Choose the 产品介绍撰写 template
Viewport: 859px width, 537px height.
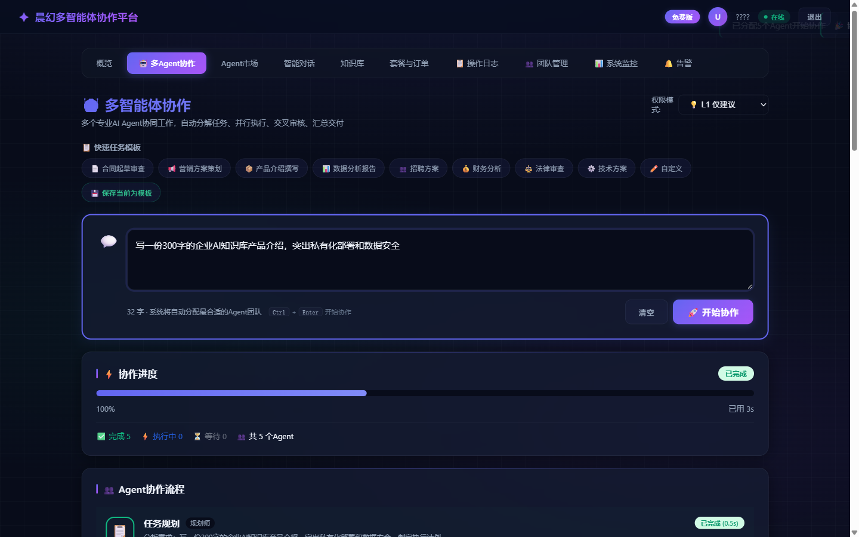[x=271, y=169]
